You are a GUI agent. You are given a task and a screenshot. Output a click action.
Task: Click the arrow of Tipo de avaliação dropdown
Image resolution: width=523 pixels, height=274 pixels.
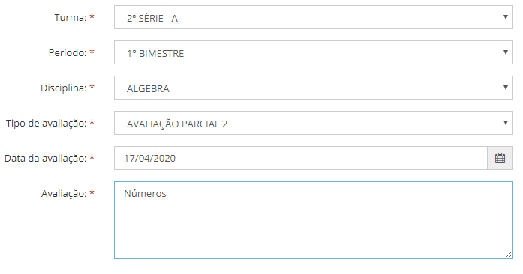click(x=506, y=123)
